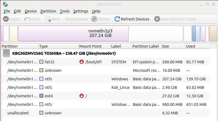Screen dimensions: 218x121
Task: Click the 'Window…' truncated label cell
Action: tap(121, 104)
